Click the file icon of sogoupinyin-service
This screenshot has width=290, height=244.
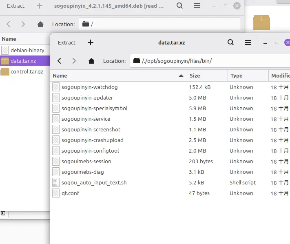coord(56,119)
